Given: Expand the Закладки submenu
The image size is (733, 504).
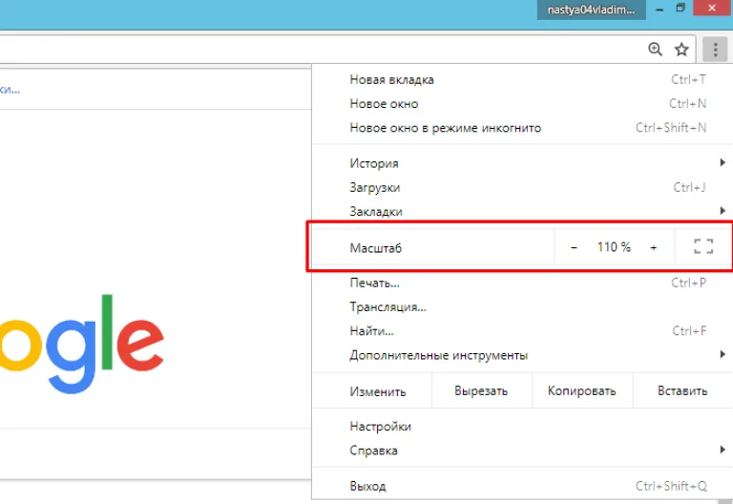Looking at the screenshot, I should 523,211.
